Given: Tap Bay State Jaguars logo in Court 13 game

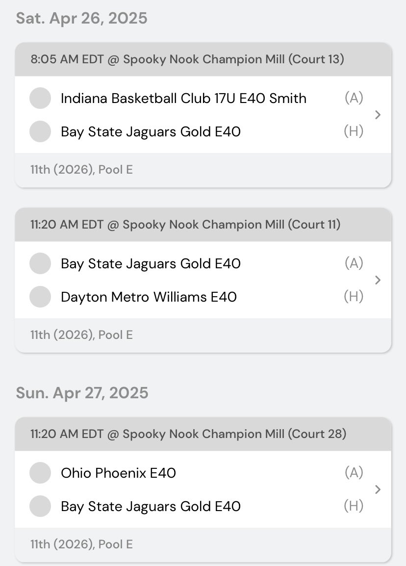Looking at the screenshot, I should coord(40,131).
